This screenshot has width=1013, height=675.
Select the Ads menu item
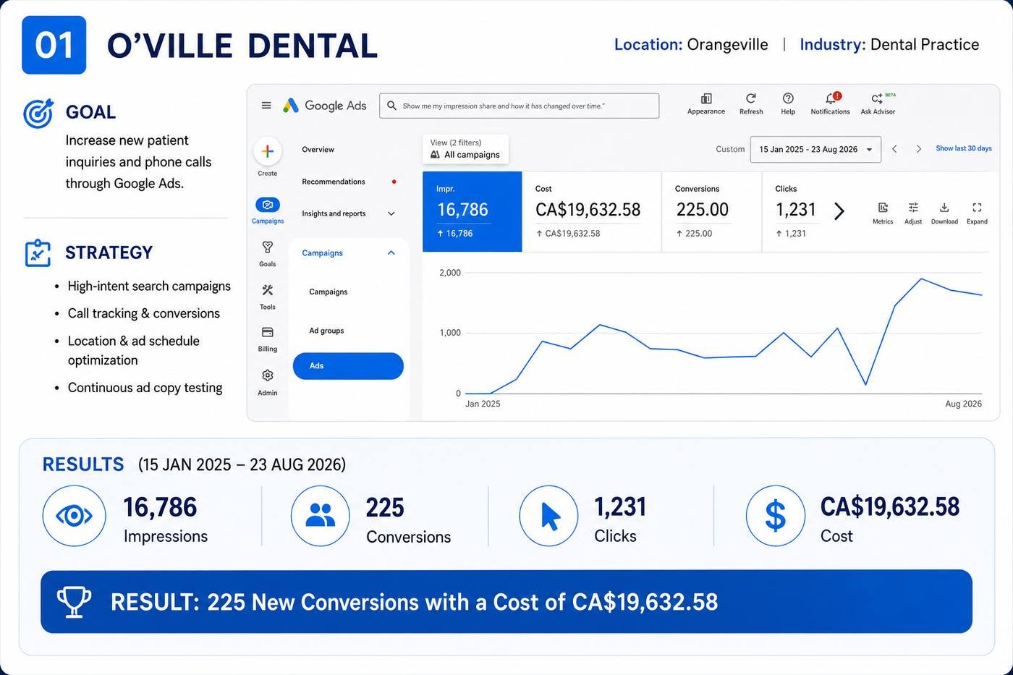tap(348, 366)
